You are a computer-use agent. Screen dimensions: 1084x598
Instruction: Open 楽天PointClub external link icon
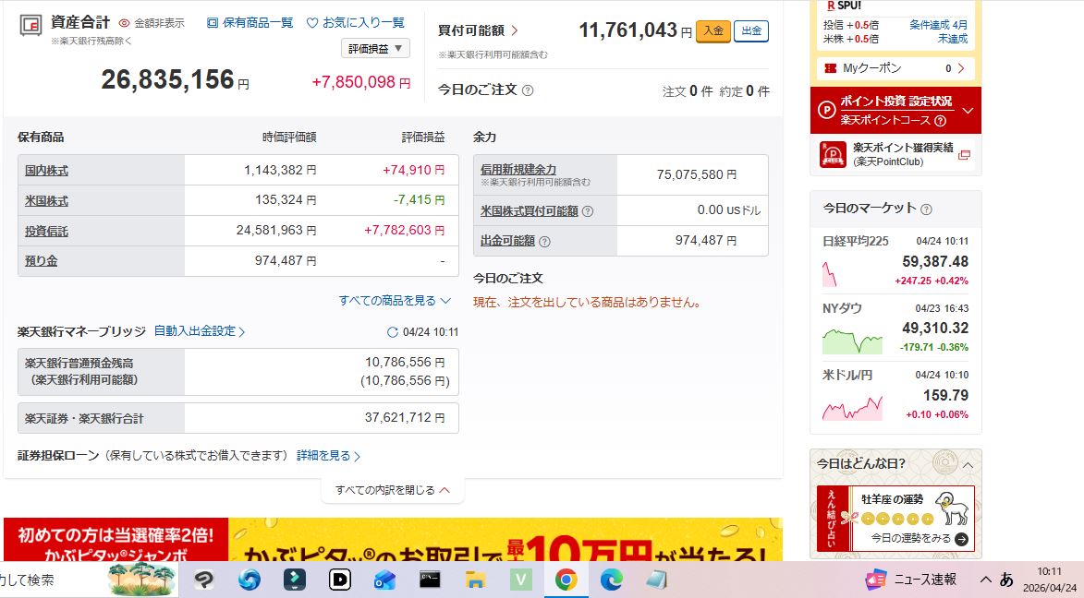[x=965, y=155]
